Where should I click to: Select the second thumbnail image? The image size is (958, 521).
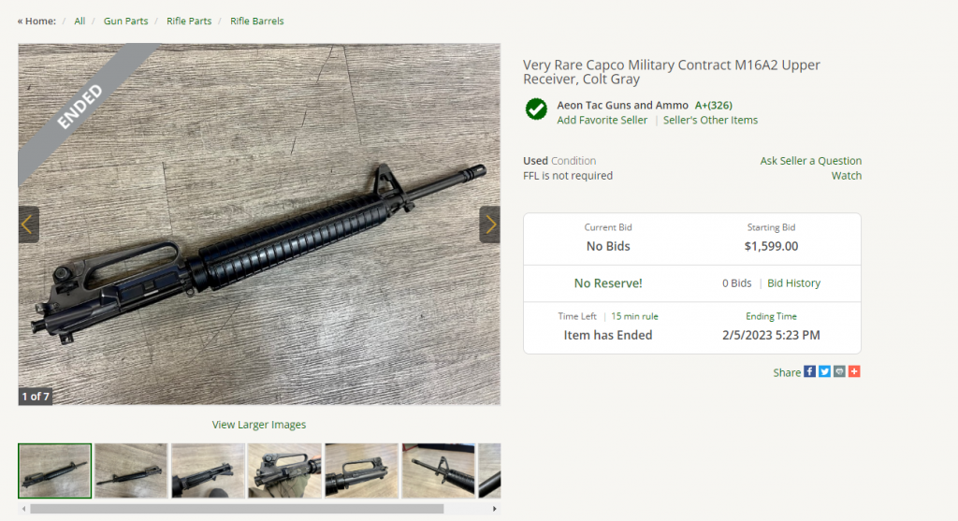coord(131,470)
